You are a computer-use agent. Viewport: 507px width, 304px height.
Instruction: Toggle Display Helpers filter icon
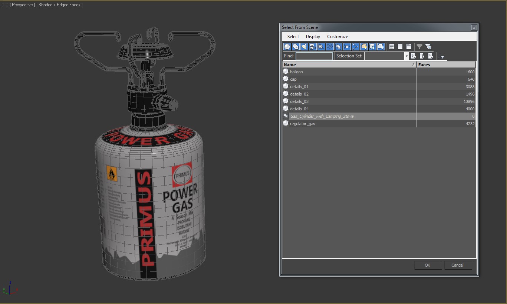321,47
